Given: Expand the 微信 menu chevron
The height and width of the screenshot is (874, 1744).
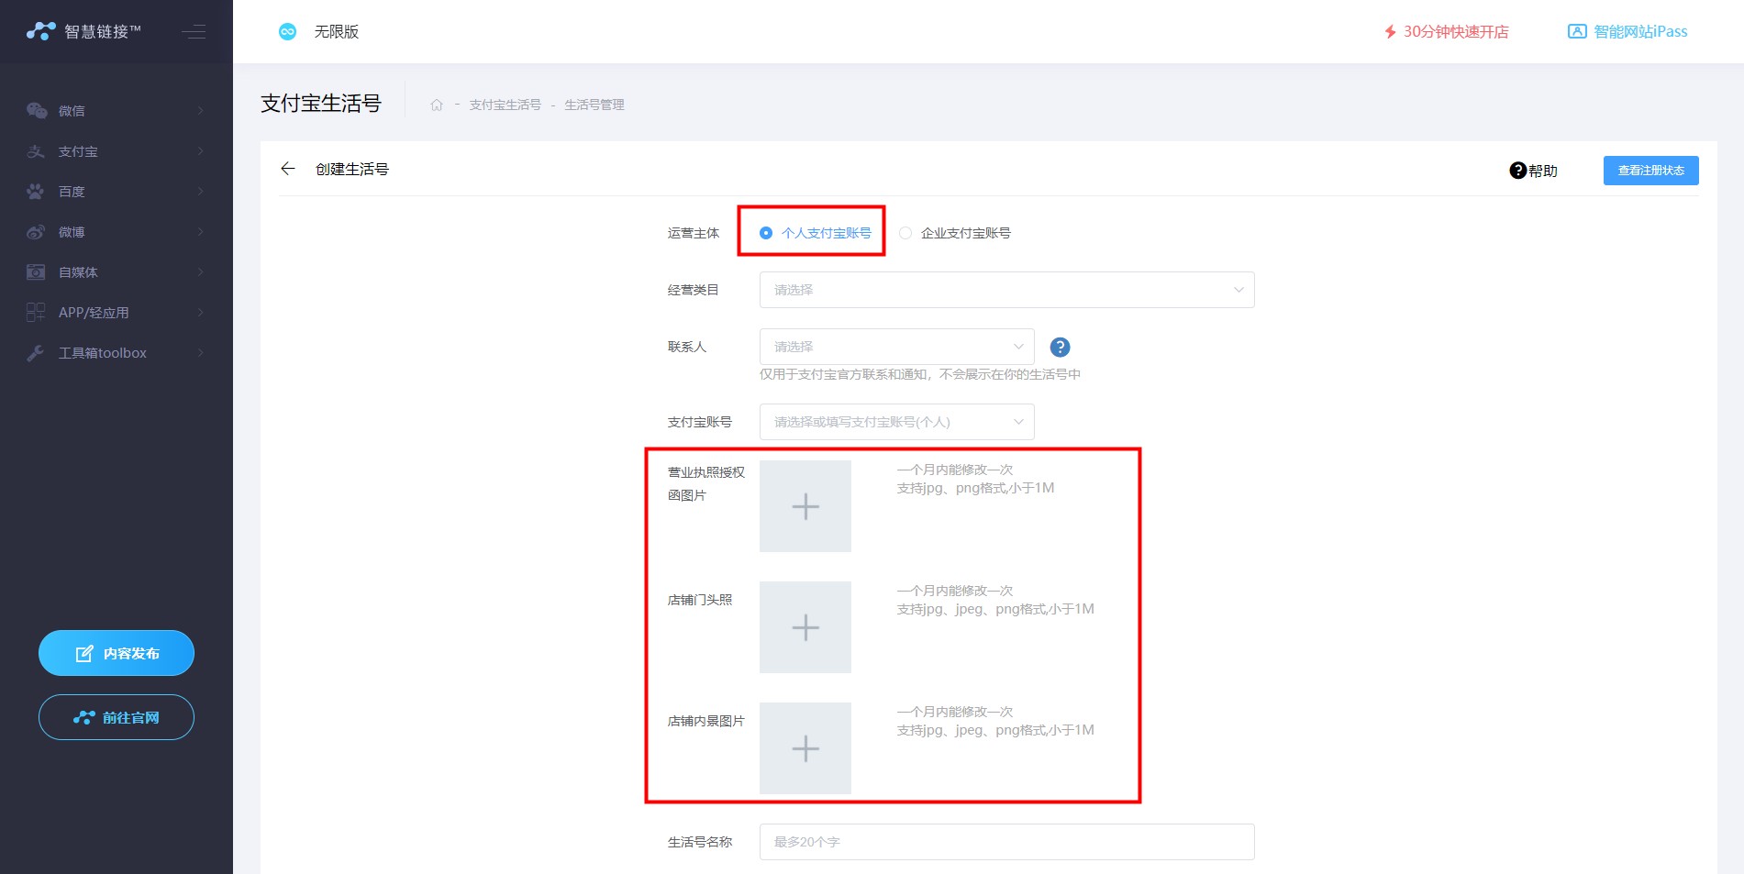Looking at the screenshot, I should [x=200, y=111].
